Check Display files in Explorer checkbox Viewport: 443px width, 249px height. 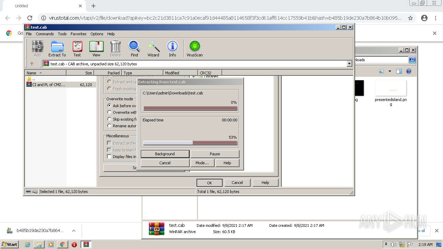coord(109,157)
